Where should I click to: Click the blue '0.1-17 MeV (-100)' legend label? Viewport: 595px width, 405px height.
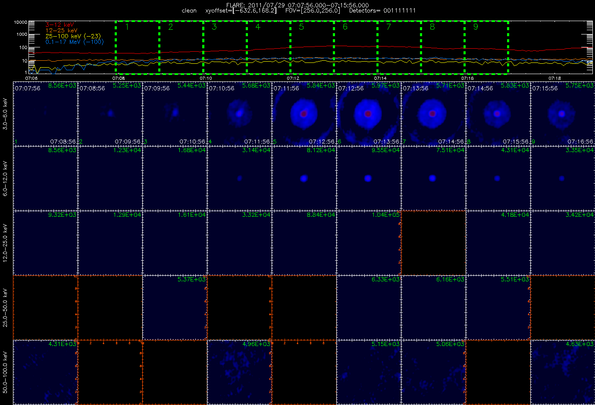point(74,42)
